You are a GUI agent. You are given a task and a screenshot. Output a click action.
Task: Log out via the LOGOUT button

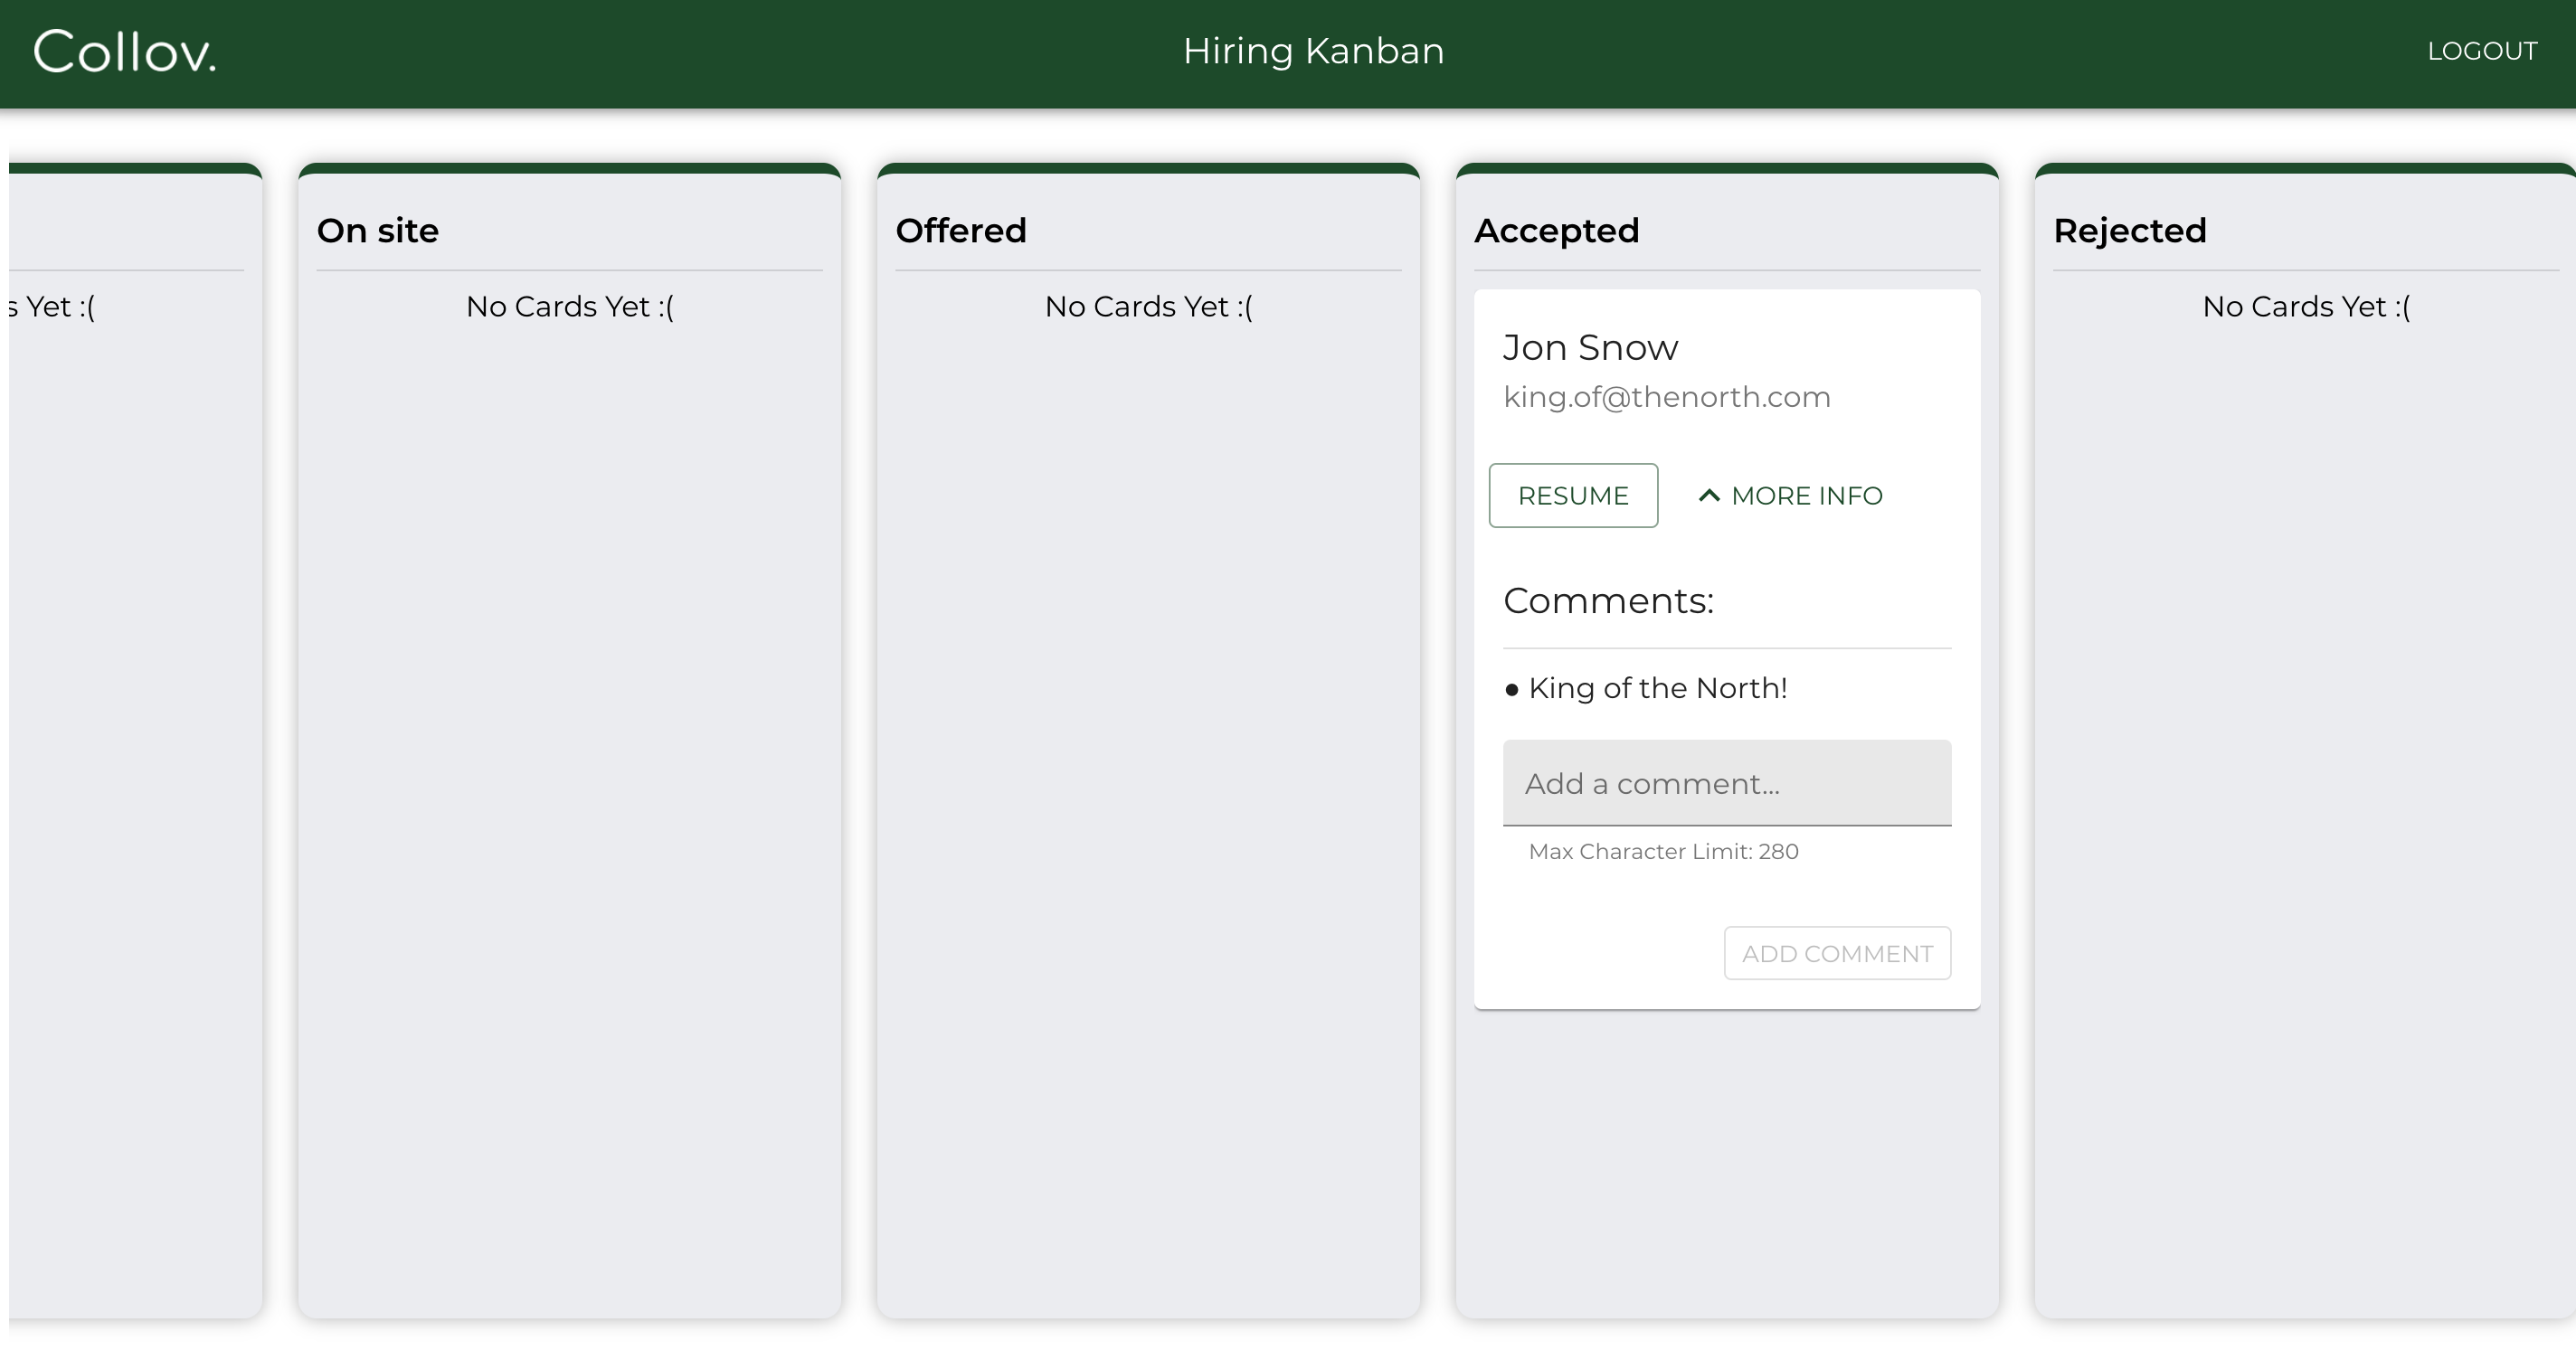tap(2482, 51)
